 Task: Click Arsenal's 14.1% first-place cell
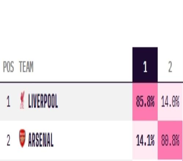pyautogui.click(x=145, y=140)
